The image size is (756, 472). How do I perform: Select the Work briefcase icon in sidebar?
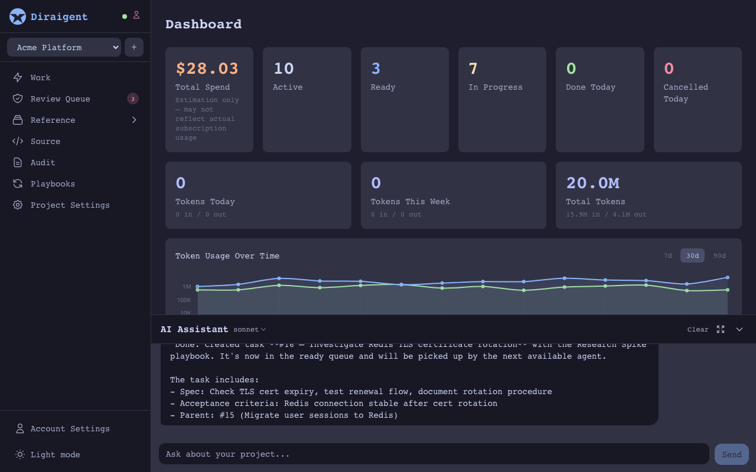pos(18,77)
